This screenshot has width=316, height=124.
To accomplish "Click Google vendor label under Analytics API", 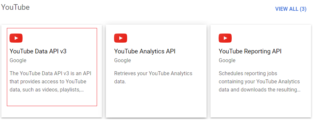I will pyautogui.click(x=123, y=61).
